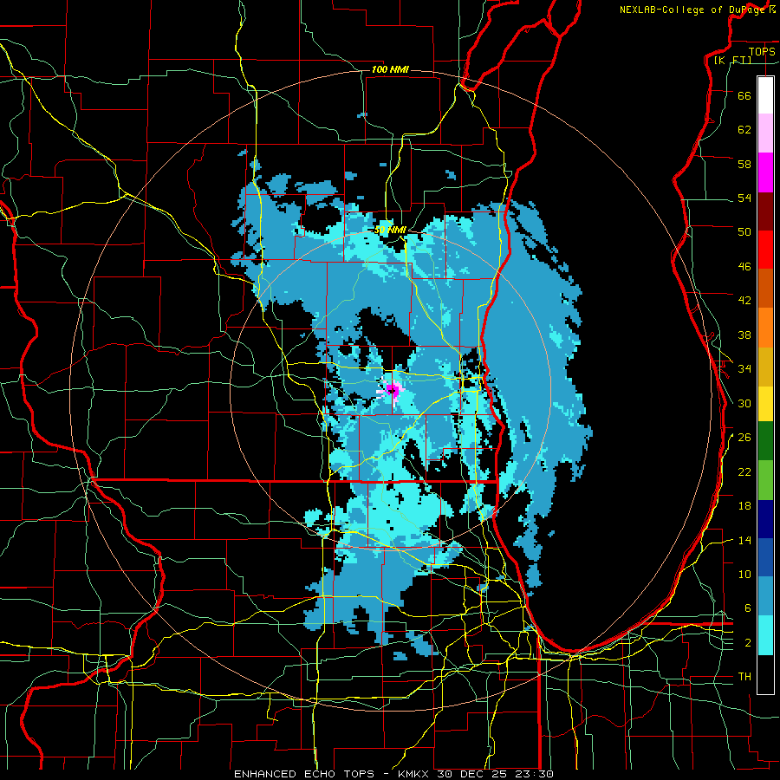
Task: Click the magenta high echo top cell at radar center
Action: click(x=392, y=389)
